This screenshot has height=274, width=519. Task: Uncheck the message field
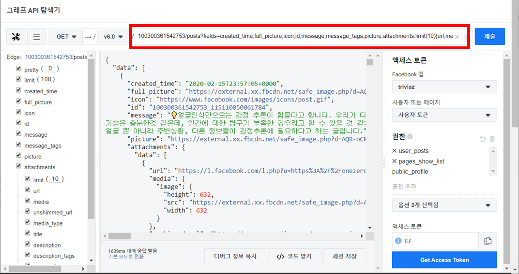(18, 133)
